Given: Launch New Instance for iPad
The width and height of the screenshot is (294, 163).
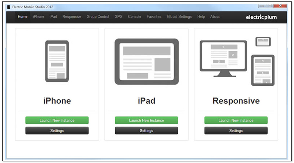Looking at the screenshot, I should tap(146, 121).
